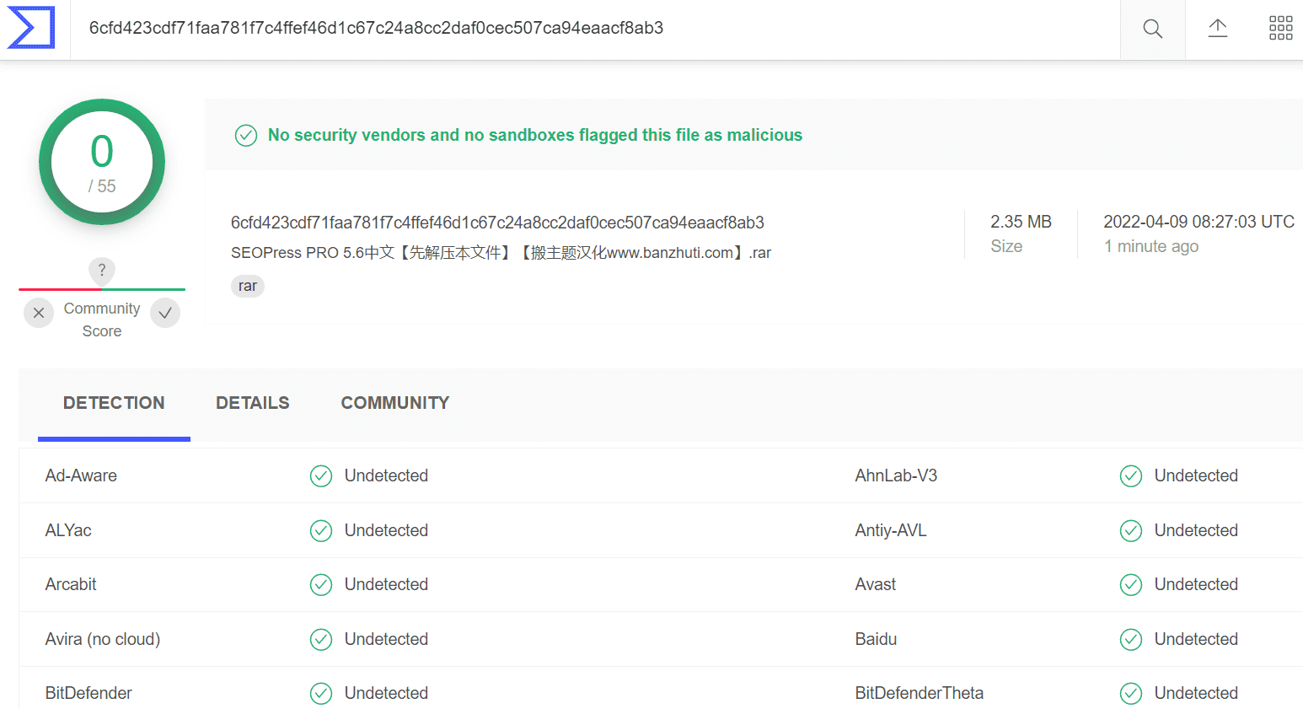Viewport: 1303px width, 709px height.
Task: Click the Undetected result for BitDefenderTheta
Action: [x=1196, y=694]
